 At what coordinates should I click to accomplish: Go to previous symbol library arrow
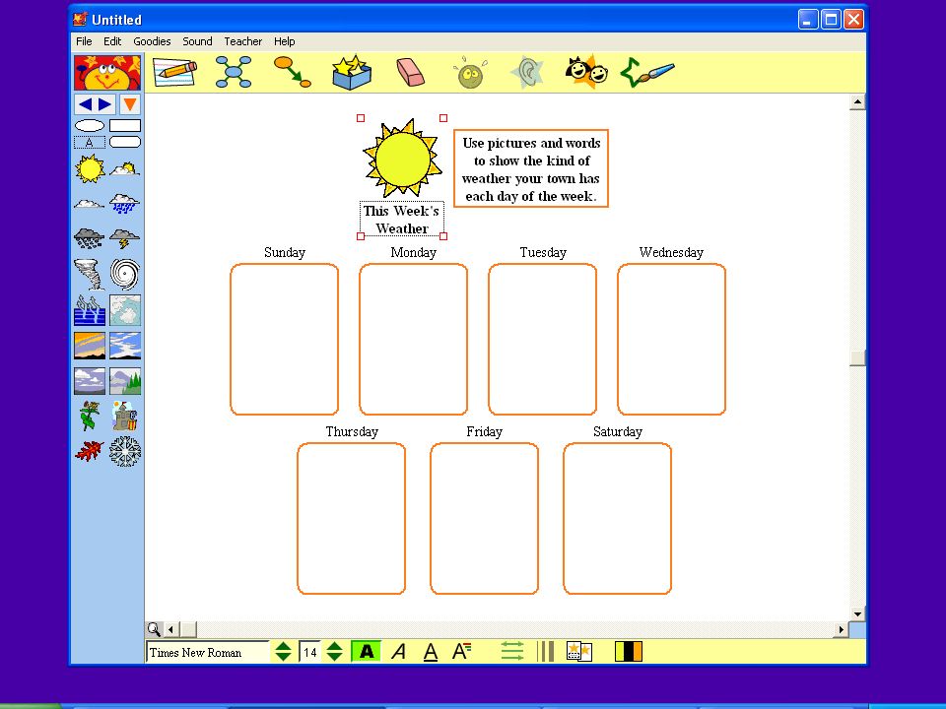pos(85,104)
